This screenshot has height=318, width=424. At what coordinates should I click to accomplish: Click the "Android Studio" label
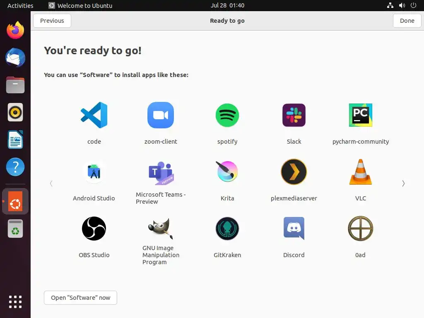[x=94, y=198]
